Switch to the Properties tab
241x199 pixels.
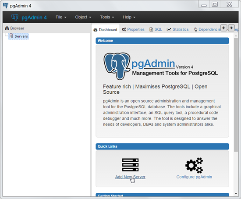[x=133, y=29]
